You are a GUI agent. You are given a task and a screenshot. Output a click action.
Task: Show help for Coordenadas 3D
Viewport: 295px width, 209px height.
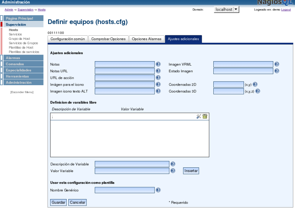258,91
